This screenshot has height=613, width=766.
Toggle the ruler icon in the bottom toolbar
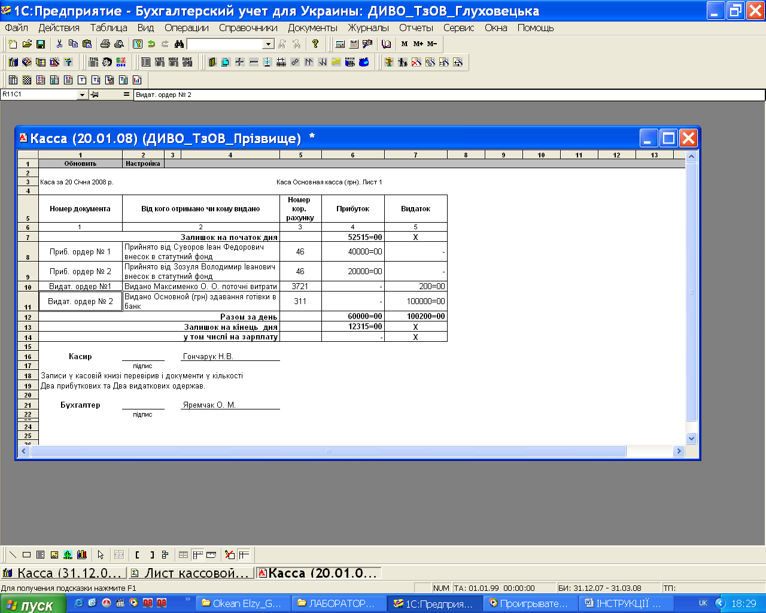click(x=211, y=555)
